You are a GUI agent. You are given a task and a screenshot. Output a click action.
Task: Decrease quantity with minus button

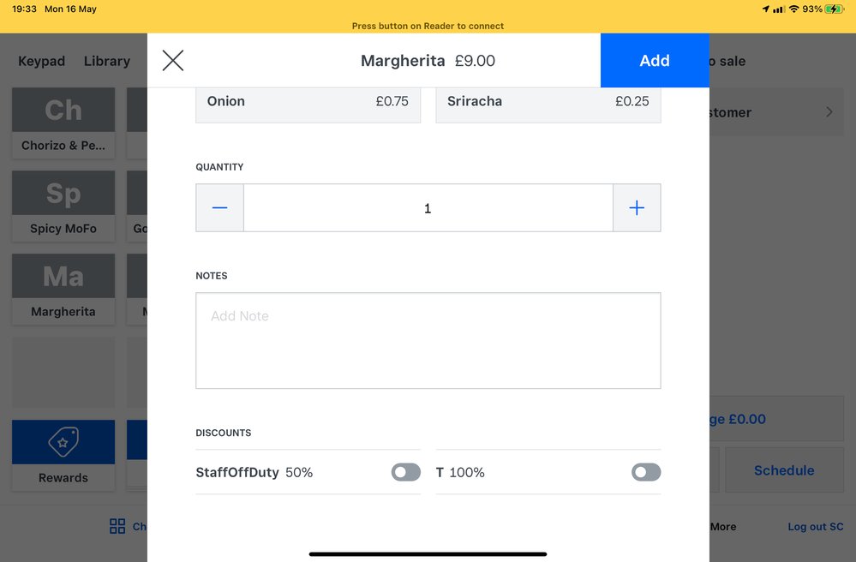[x=220, y=208]
